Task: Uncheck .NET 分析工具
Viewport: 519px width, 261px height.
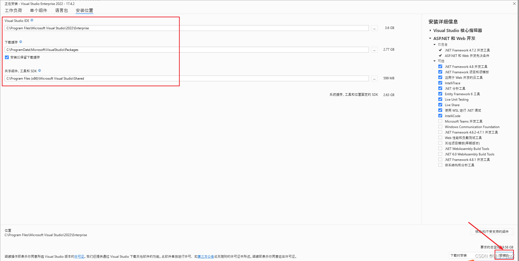Action: tap(440, 88)
